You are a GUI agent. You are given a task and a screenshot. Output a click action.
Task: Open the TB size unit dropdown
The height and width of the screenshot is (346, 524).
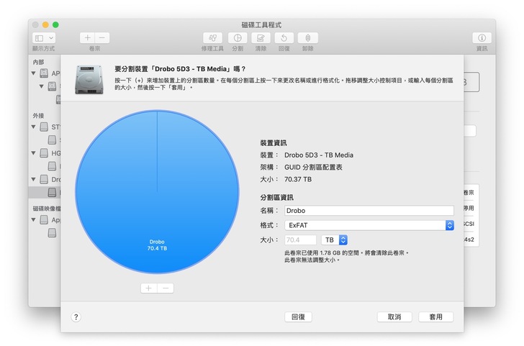pyautogui.click(x=335, y=240)
